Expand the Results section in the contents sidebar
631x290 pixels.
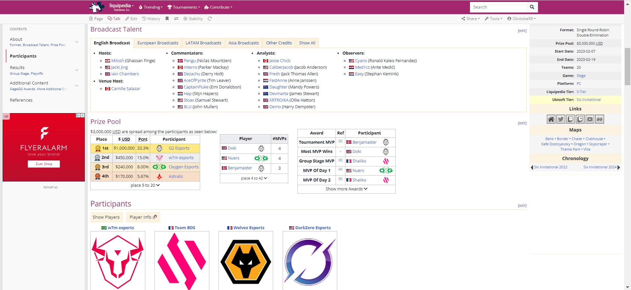point(77,70)
